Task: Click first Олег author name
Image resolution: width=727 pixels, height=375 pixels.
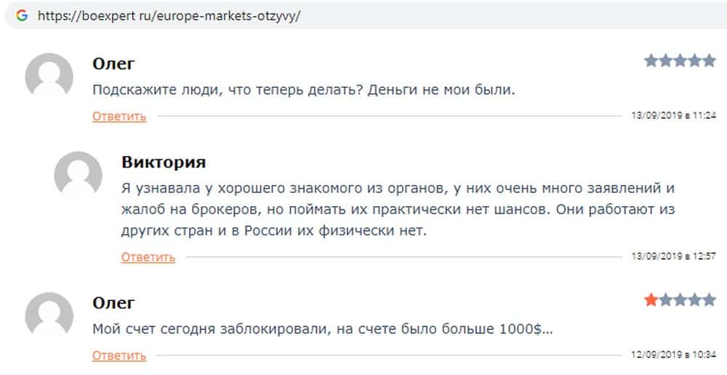Action: coord(113,64)
